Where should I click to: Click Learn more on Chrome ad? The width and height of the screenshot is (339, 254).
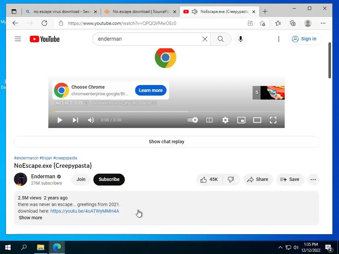(151, 90)
